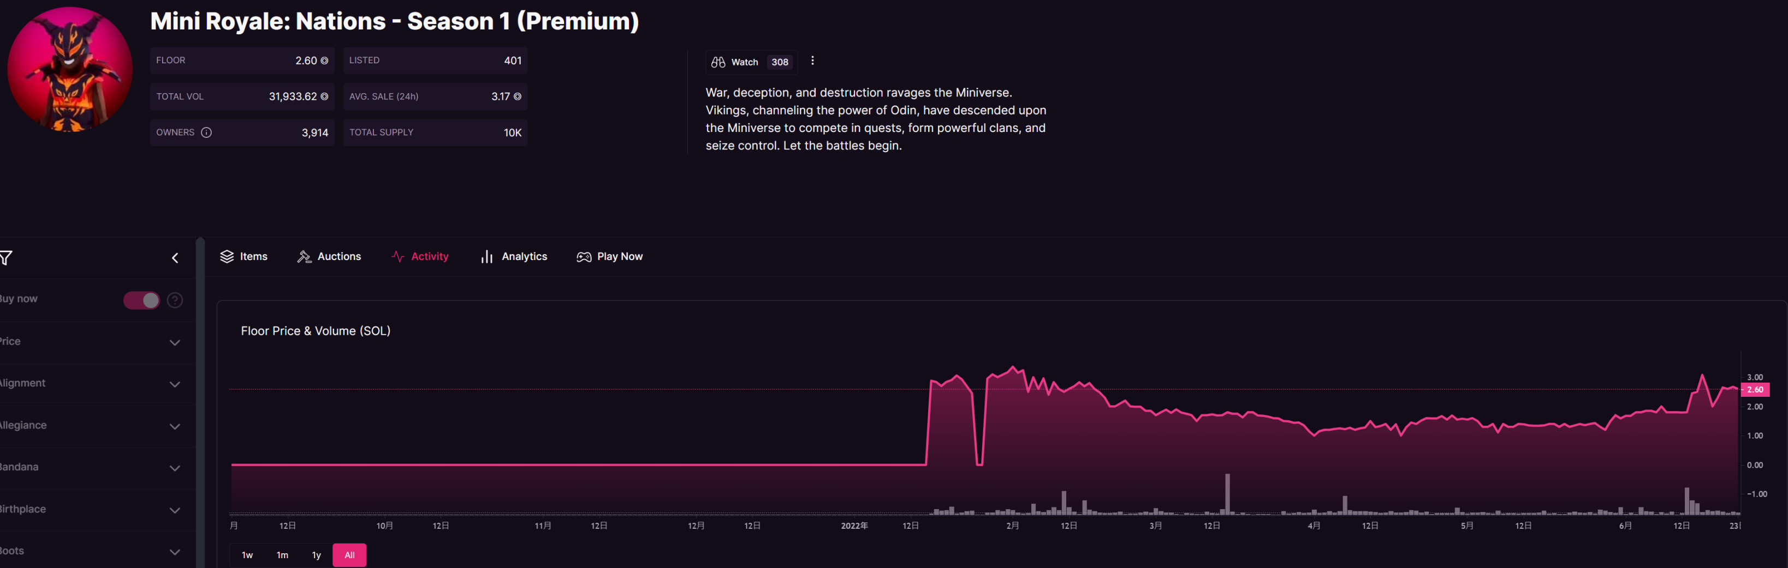1788x568 pixels.
Task: Click the 2.60 floor price marker on chart axis
Action: click(1755, 389)
